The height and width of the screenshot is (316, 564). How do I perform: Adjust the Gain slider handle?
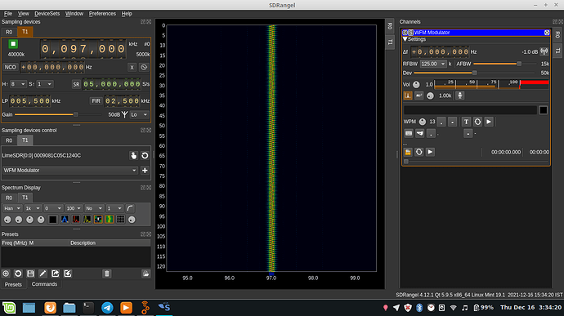75,114
